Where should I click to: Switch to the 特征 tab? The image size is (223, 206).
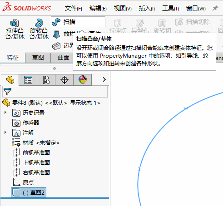click(x=13, y=58)
